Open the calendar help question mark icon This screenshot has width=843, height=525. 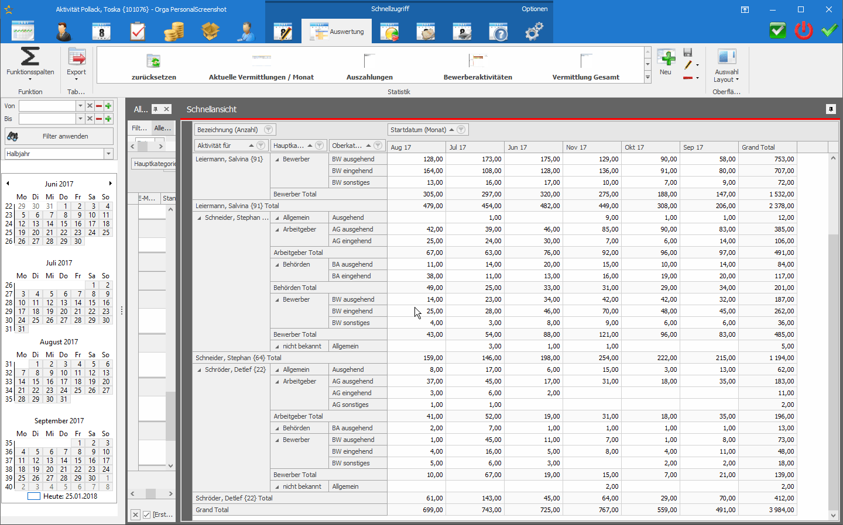click(x=498, y=32)
